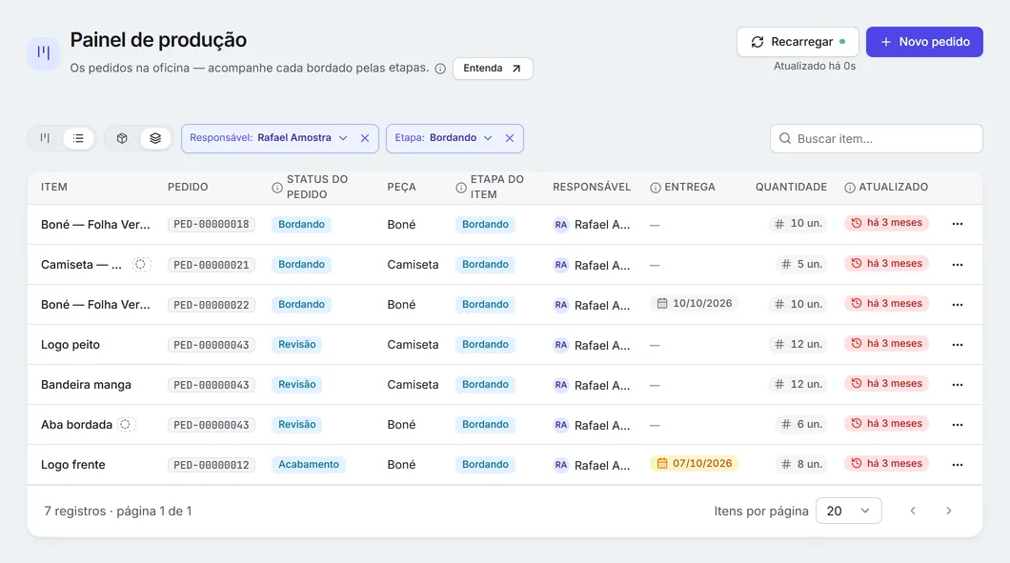Sort by RESPONSÁVEL column header

click(x=592, y=187)
